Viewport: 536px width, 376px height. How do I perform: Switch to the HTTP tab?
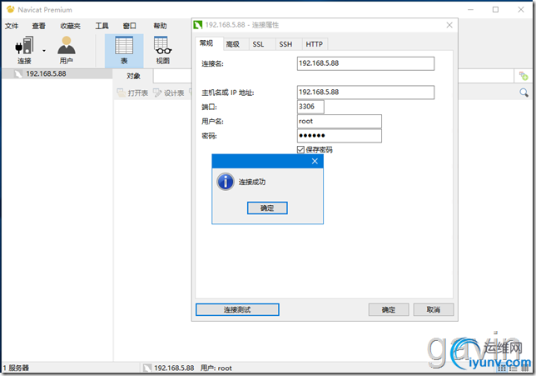pos(314,44)
